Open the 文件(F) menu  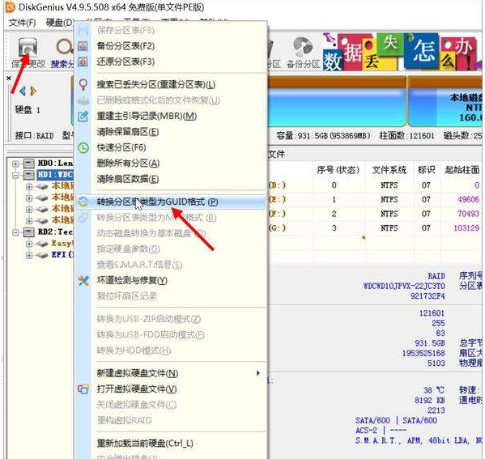(22, 23)
